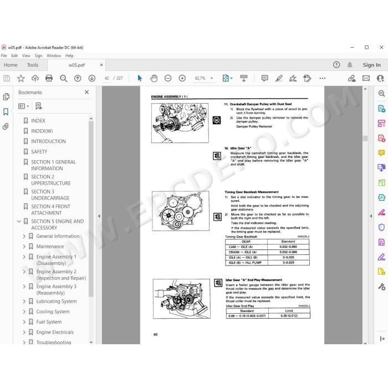
Task: Send file by email envelope
Action: [x=366, y=79]
